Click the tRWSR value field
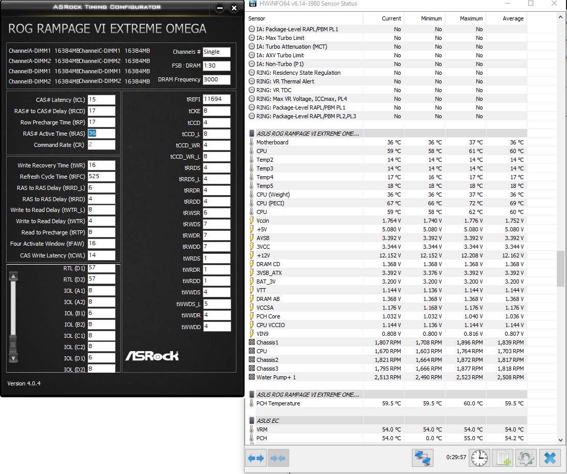This screenshot has width=567, height=474. pos(216,213)
